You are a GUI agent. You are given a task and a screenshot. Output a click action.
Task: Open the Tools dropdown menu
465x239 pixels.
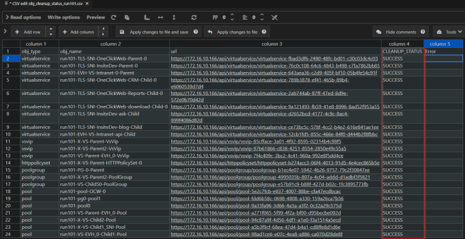[449, 32]
